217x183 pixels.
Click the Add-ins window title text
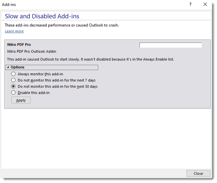pos(9,5)
